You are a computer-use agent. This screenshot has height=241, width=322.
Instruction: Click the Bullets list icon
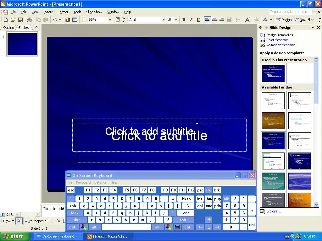238,20
